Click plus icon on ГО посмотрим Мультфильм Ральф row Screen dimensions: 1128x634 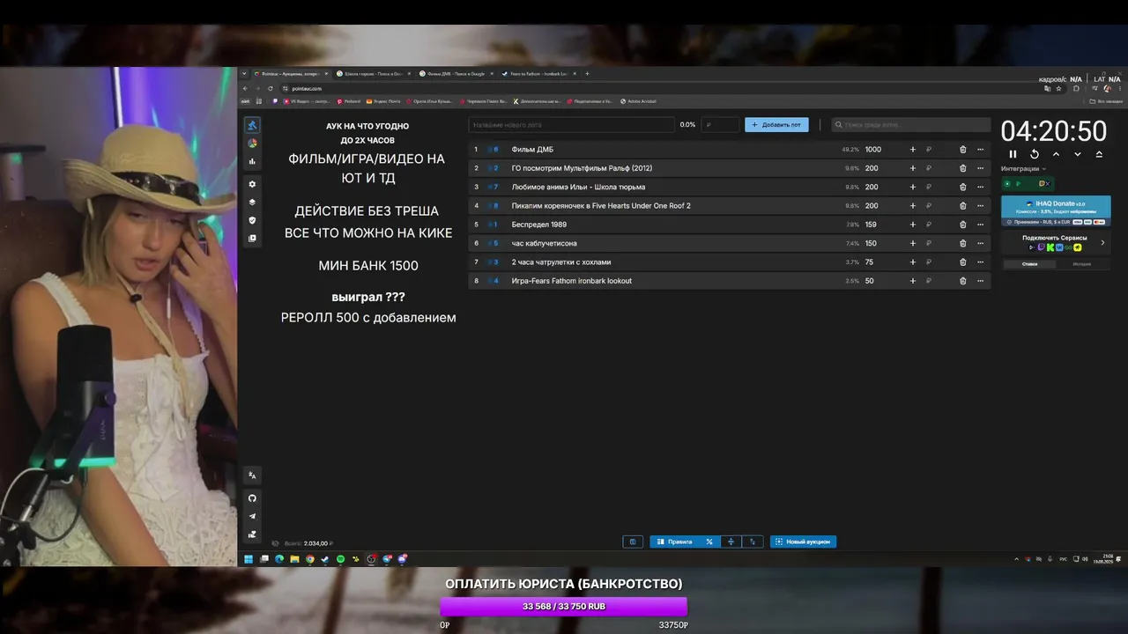click(913, 168)
